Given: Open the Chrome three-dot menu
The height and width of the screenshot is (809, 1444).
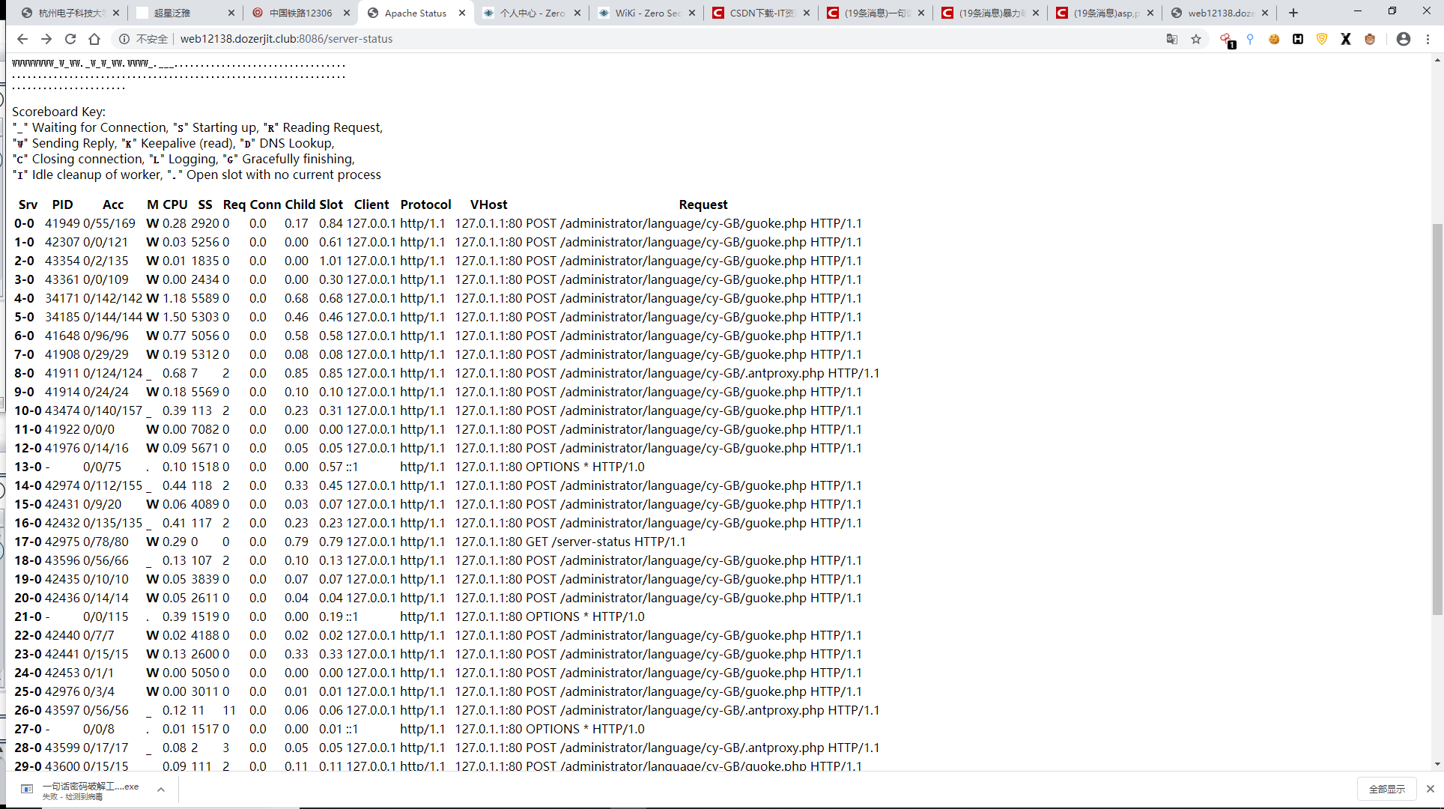Looking at the screenshot, I should pos(1428,39).
